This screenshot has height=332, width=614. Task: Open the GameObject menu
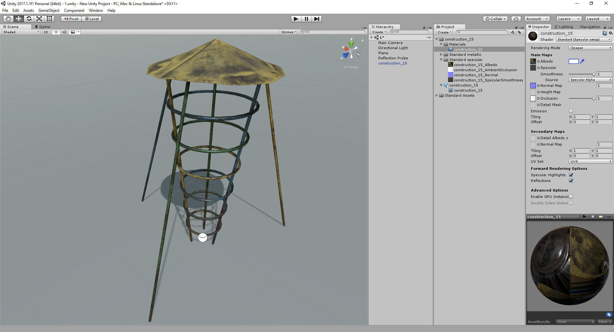(x=49, y=11)
